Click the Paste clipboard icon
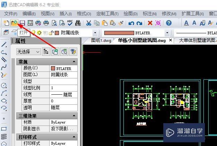Viewport: 217px width, 146px height. point(105,23)
